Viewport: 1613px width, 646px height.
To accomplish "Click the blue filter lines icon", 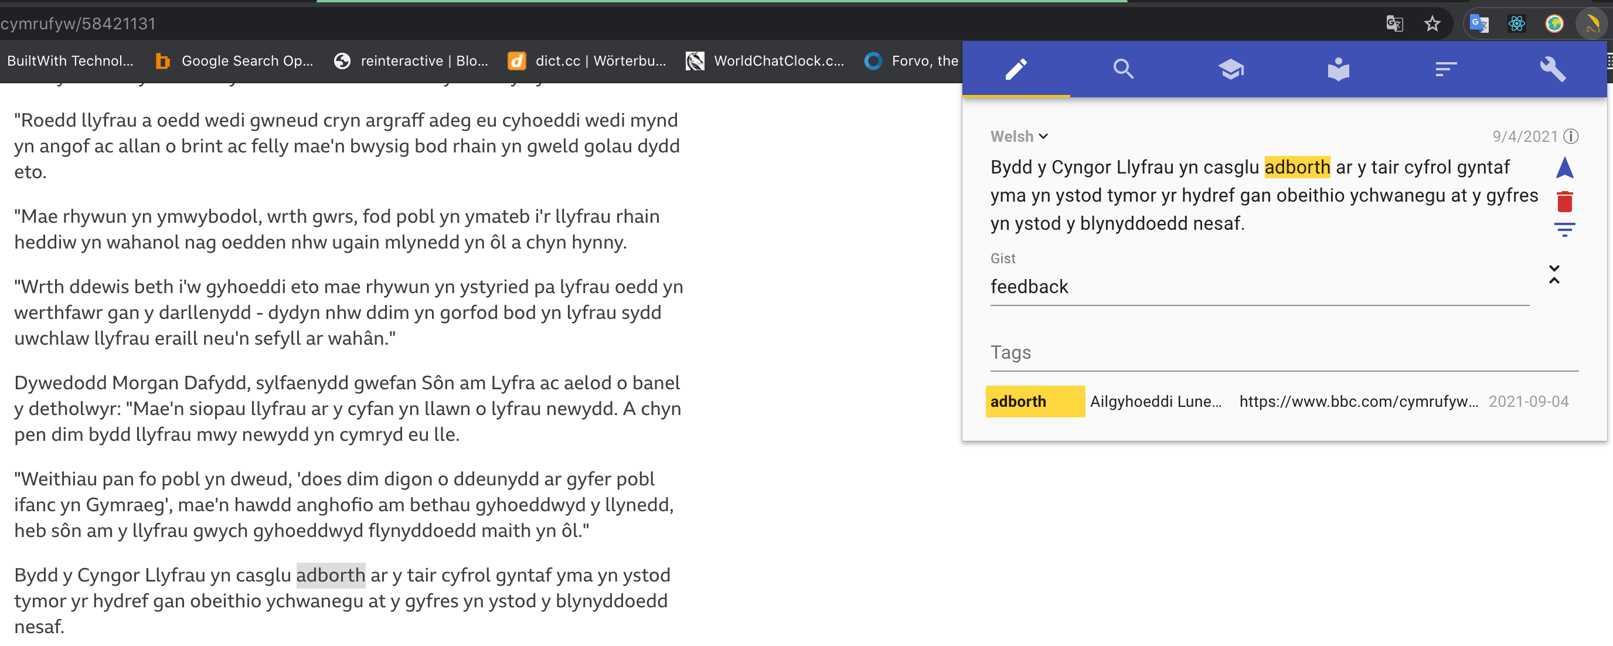I will pyautogui.click(x=1564, y=230).
